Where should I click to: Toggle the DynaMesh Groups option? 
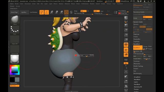pyautogui.click(x=145, y=46)
